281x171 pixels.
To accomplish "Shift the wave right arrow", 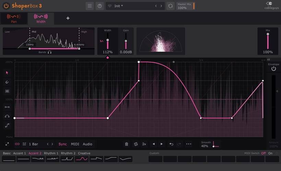I will [x=162, y=144].
